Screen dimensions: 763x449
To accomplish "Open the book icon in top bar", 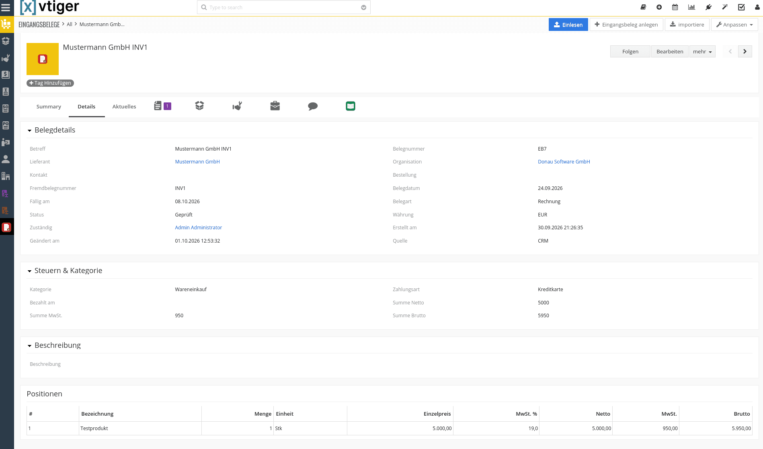I will click(643, 7).
